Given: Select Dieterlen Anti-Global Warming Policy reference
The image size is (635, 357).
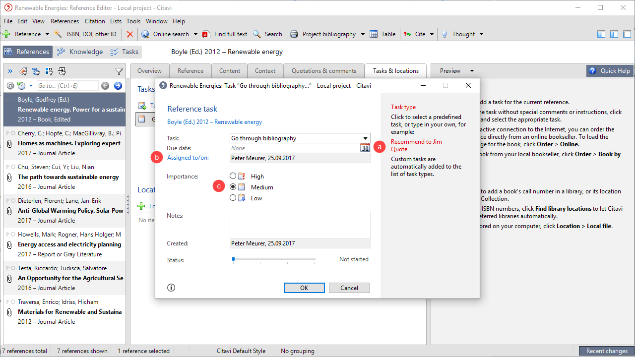Looking at the screenshot, I should (x=64, y=211).
